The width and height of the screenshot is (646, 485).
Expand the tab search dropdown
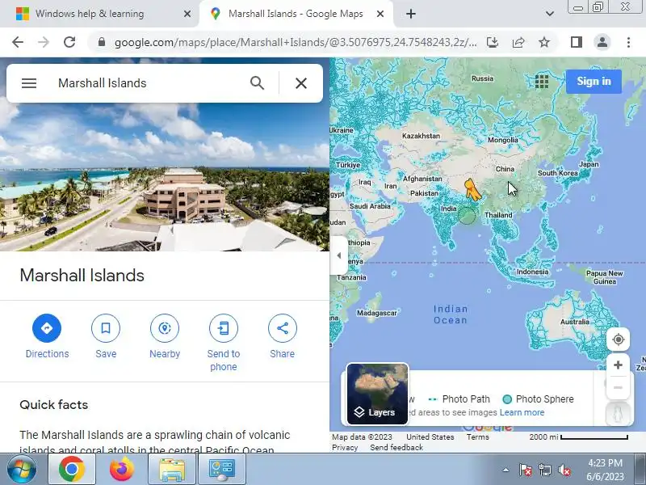click(x=550, y=14)
